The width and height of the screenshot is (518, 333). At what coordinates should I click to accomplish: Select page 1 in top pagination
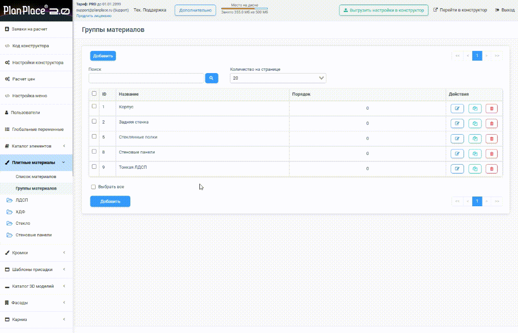tap(477, 55)
